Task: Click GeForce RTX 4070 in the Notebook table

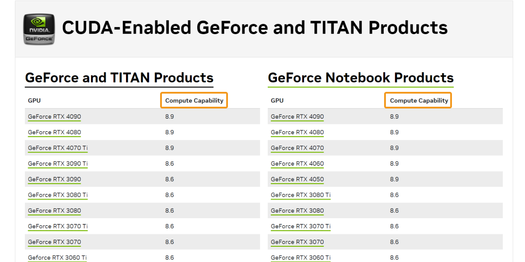Action: (297, 148)
